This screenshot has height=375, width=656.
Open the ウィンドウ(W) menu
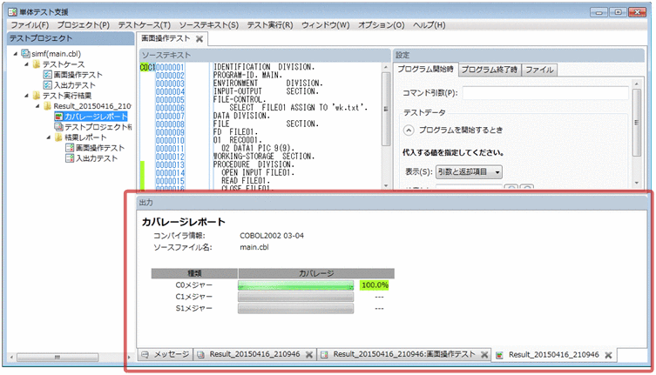326,25
